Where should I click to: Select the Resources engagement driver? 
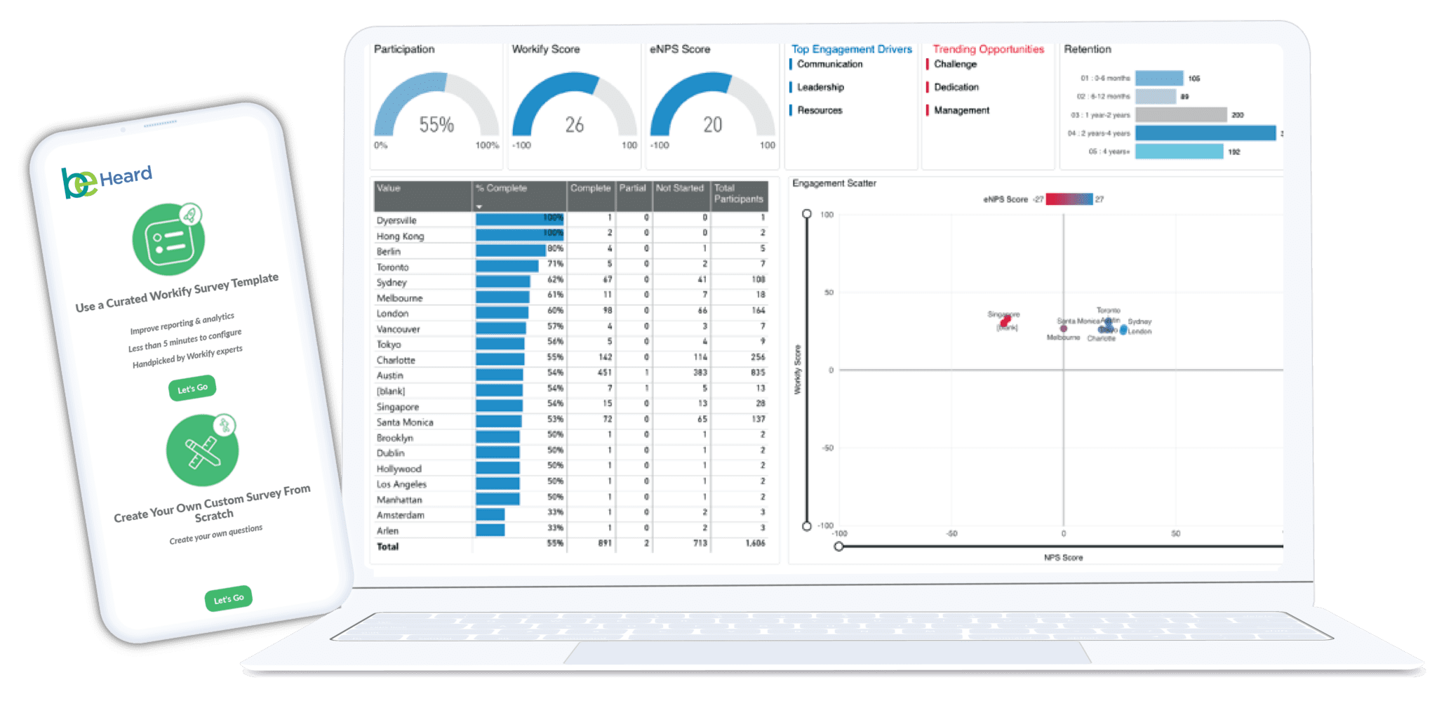(x=820, y=110)
